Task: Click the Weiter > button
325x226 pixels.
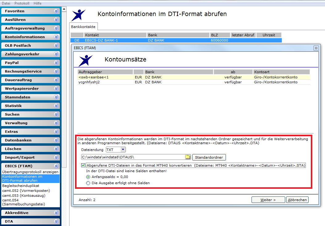Action: pos(268,200)
